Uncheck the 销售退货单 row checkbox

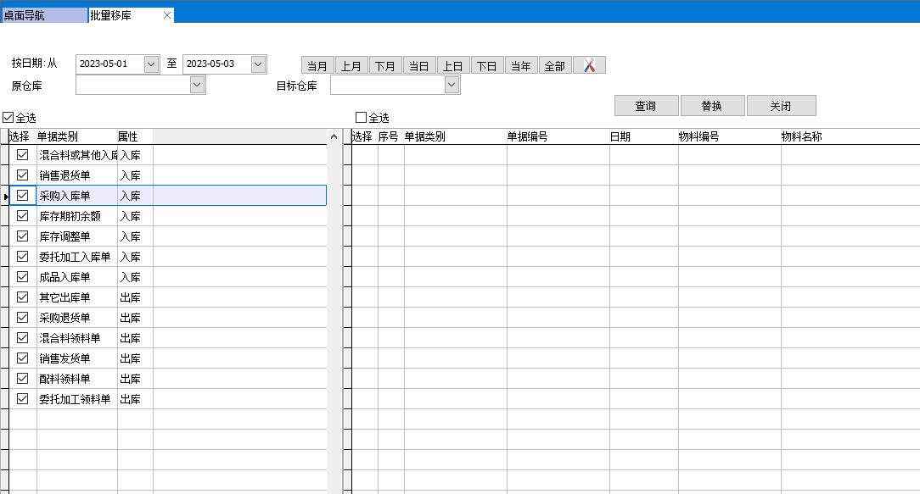(x=23, y=175)
